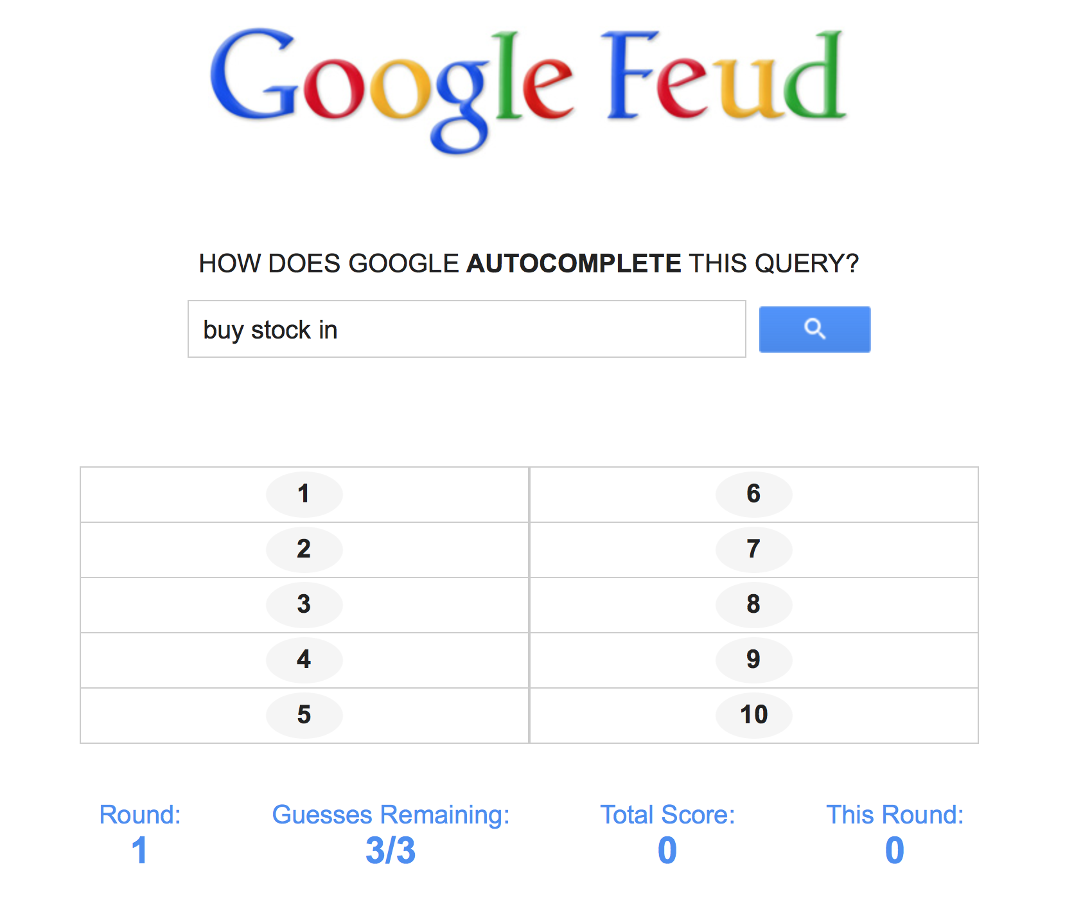Click the Guesses Remaining label text
The height and width of the screenshot is (907, 1065).
[391, 815]
